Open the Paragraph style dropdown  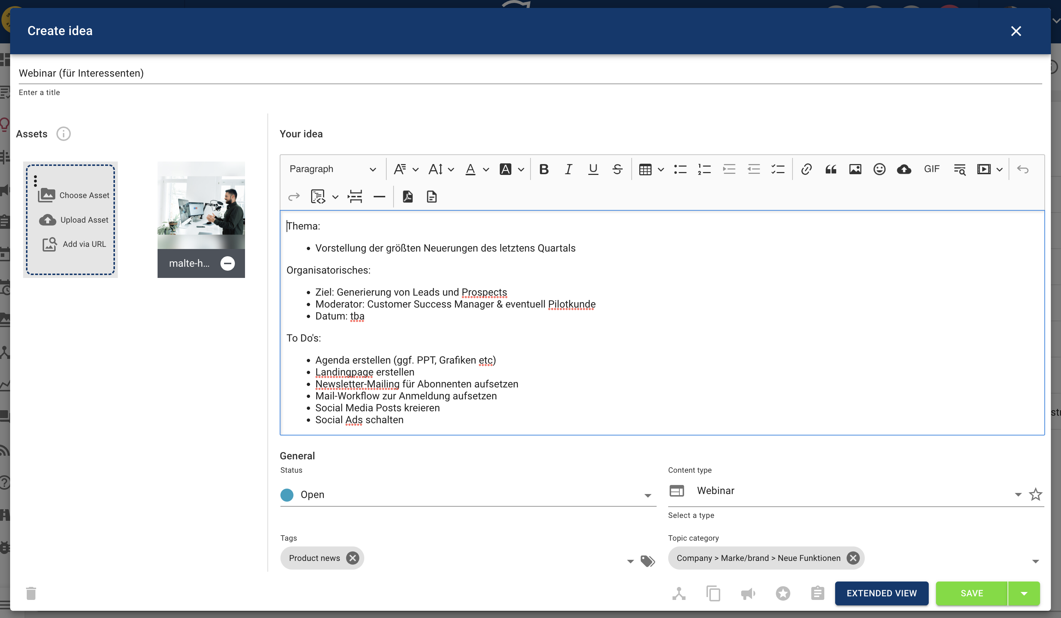coord(332,169)
